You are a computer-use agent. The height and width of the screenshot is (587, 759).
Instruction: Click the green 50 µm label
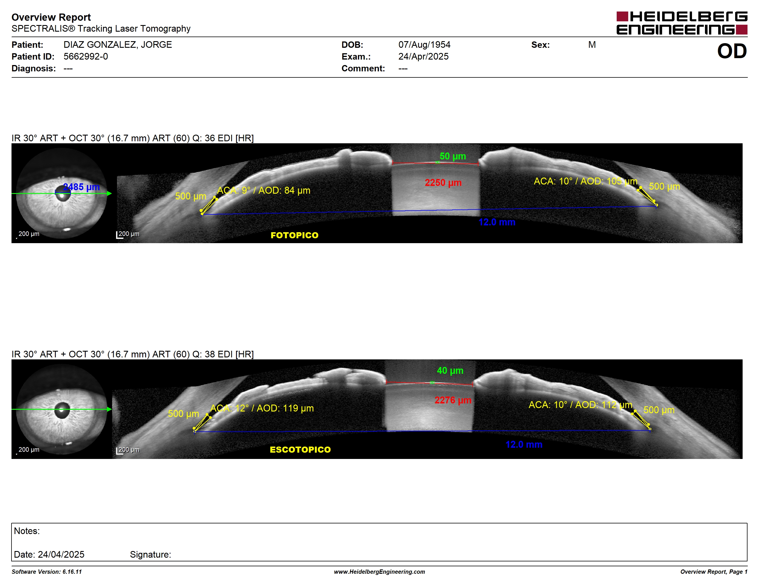click(453, 156)
